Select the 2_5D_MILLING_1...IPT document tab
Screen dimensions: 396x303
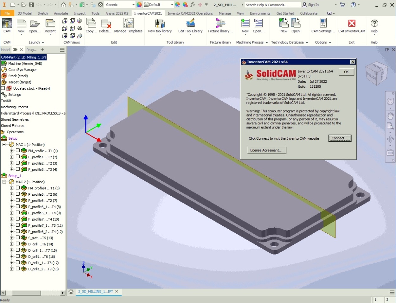pyautogui.click(x=98, y=292)
